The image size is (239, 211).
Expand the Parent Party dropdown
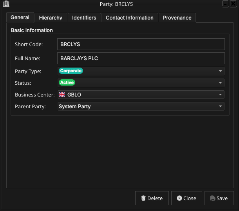click(x=141, y=106)
